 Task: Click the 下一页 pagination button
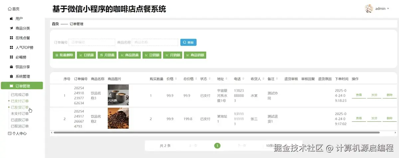(242, 146)
